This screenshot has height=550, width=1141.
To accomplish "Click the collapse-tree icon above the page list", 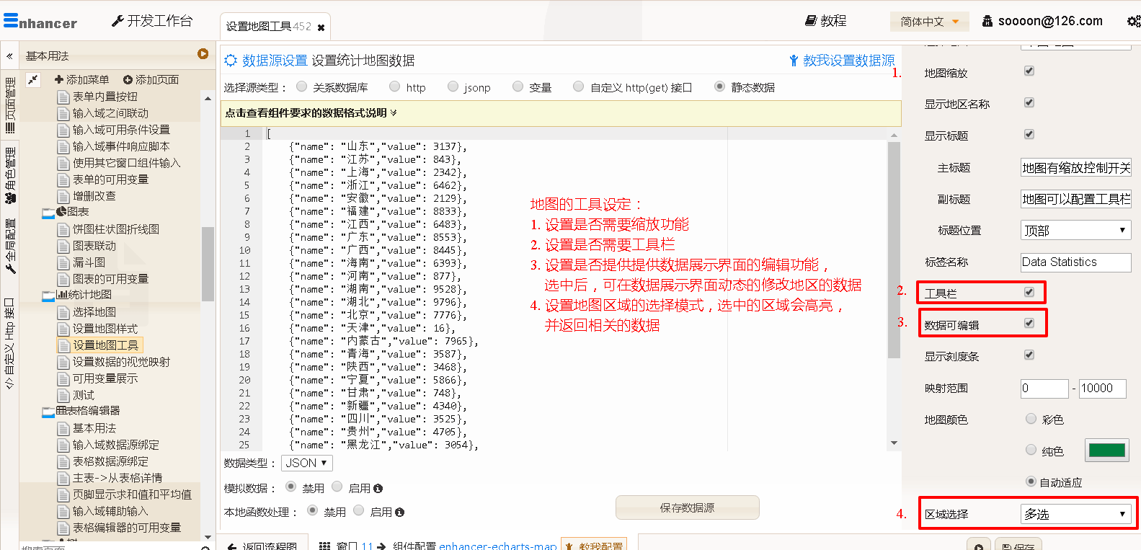I will pos(33,79).
